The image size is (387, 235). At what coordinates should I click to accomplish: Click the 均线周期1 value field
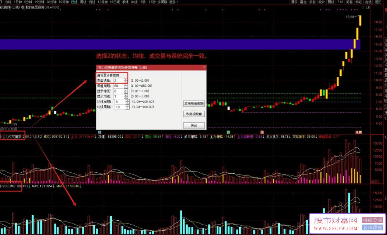pos(120,102)
